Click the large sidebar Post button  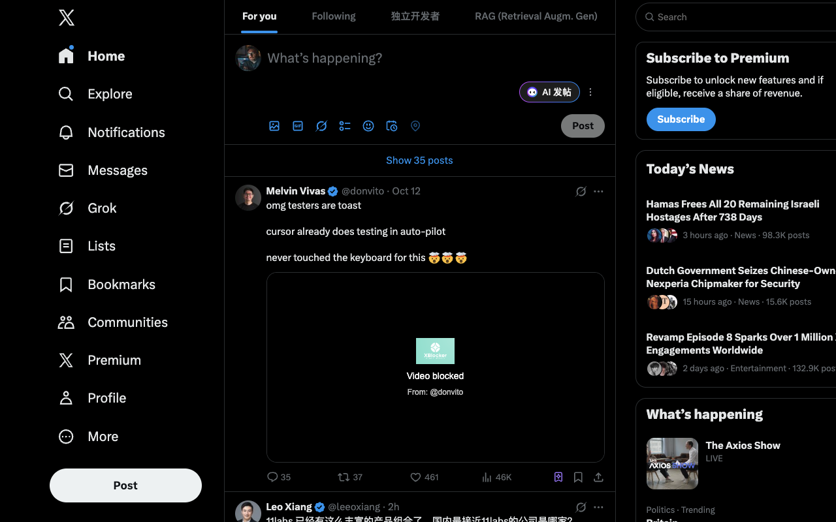click(x=125, y=485)
